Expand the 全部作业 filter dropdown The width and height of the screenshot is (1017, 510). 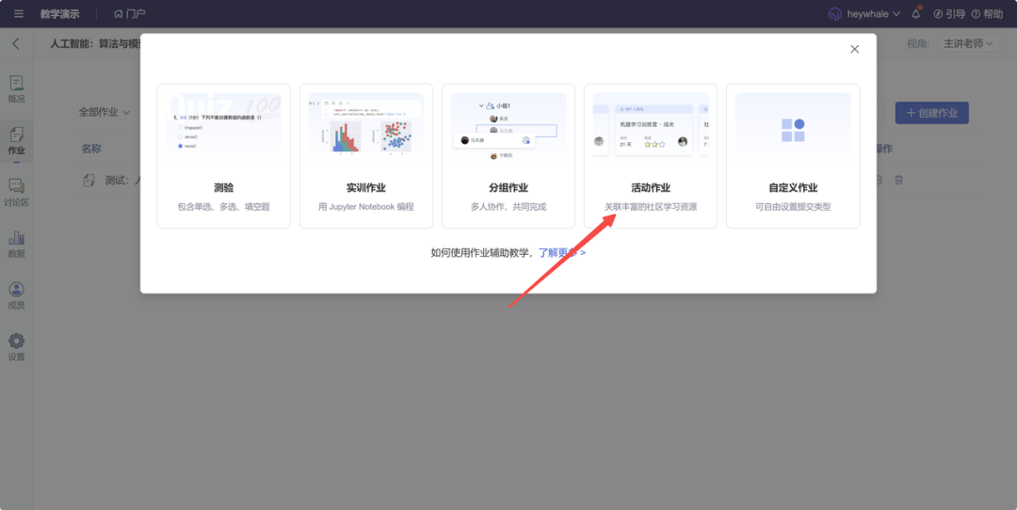(x=105, y=112)
